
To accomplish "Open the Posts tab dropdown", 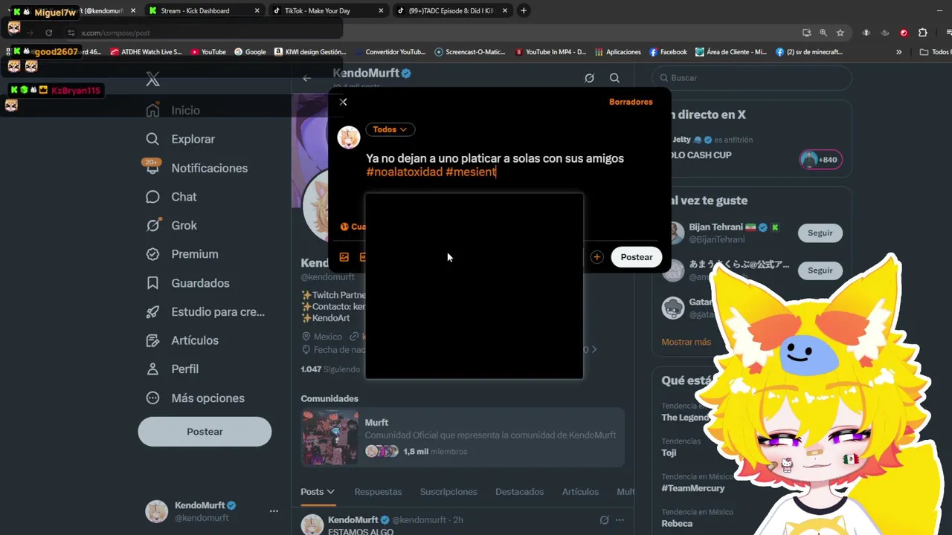I will coord(318,492).
